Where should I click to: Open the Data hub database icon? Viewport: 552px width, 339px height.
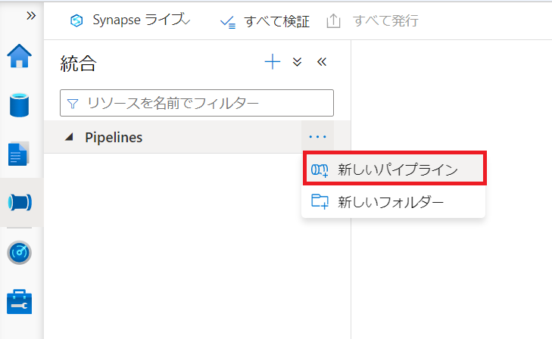pyautogui.click(x=20, y=104)
